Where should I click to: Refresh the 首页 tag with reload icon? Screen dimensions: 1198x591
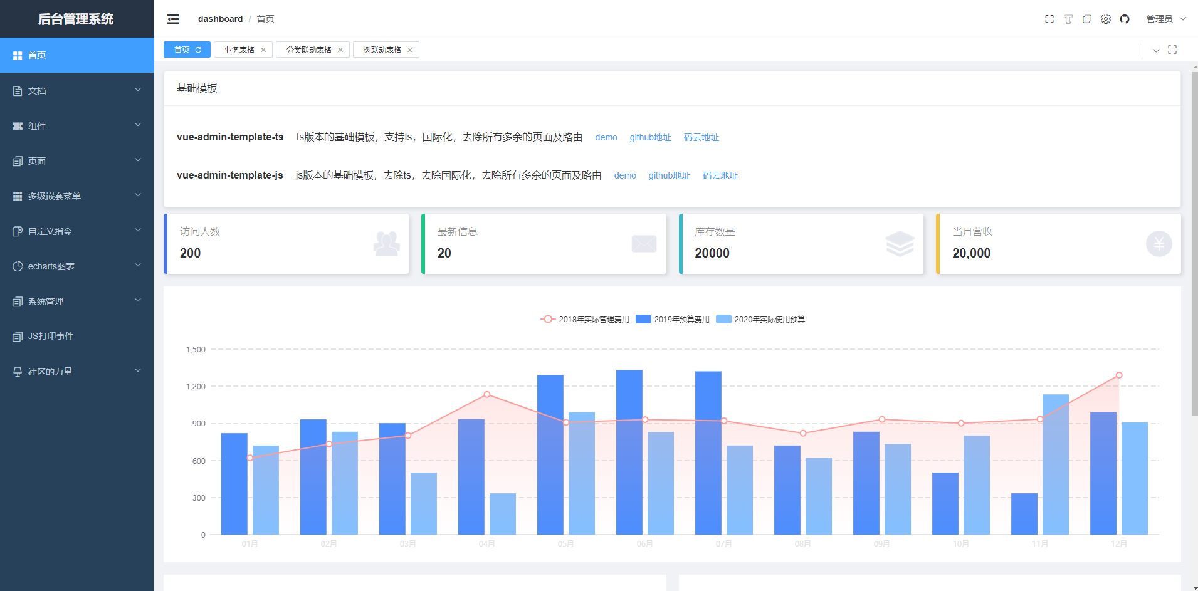[x=197, y=49]
